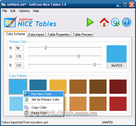Open the Table Preview tab
136x126 pixels.
point(83,34)
